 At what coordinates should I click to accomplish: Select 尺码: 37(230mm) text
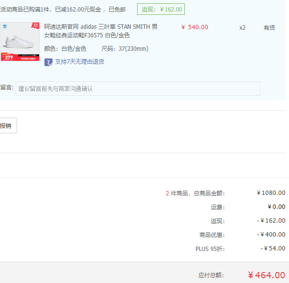125,49
